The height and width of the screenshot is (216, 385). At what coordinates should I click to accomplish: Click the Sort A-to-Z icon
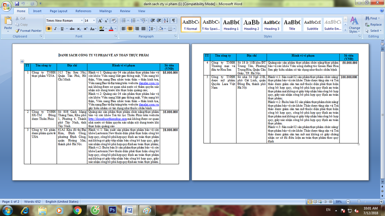pos(166,20)
